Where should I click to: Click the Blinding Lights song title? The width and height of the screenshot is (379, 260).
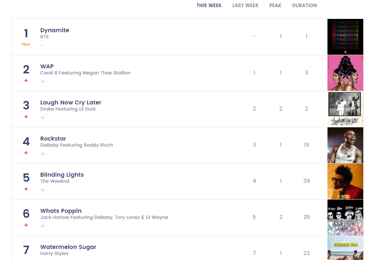tap(62, 175)
